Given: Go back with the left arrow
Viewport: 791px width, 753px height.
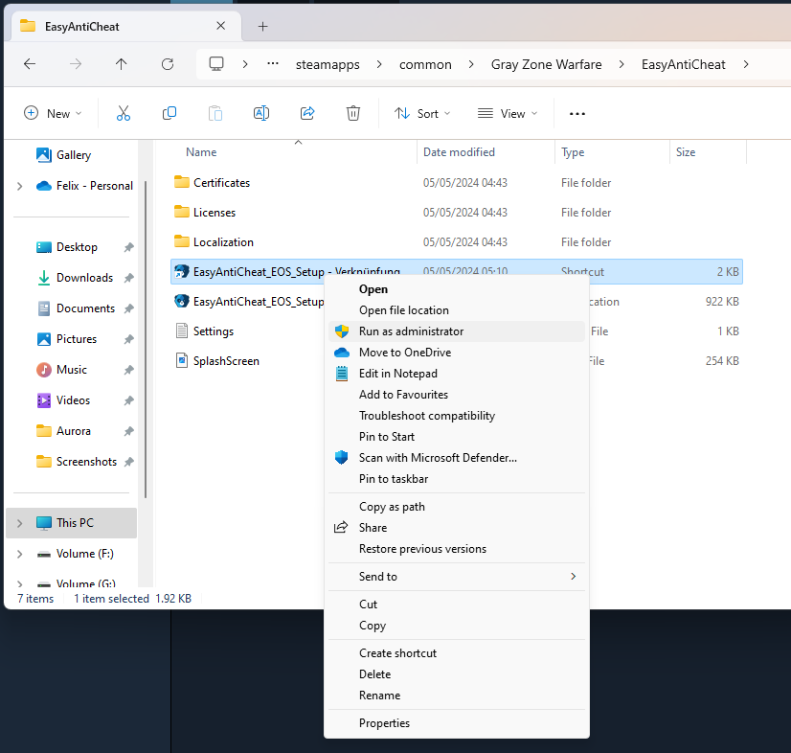Looking at the screenshot, I should point(30,64).
